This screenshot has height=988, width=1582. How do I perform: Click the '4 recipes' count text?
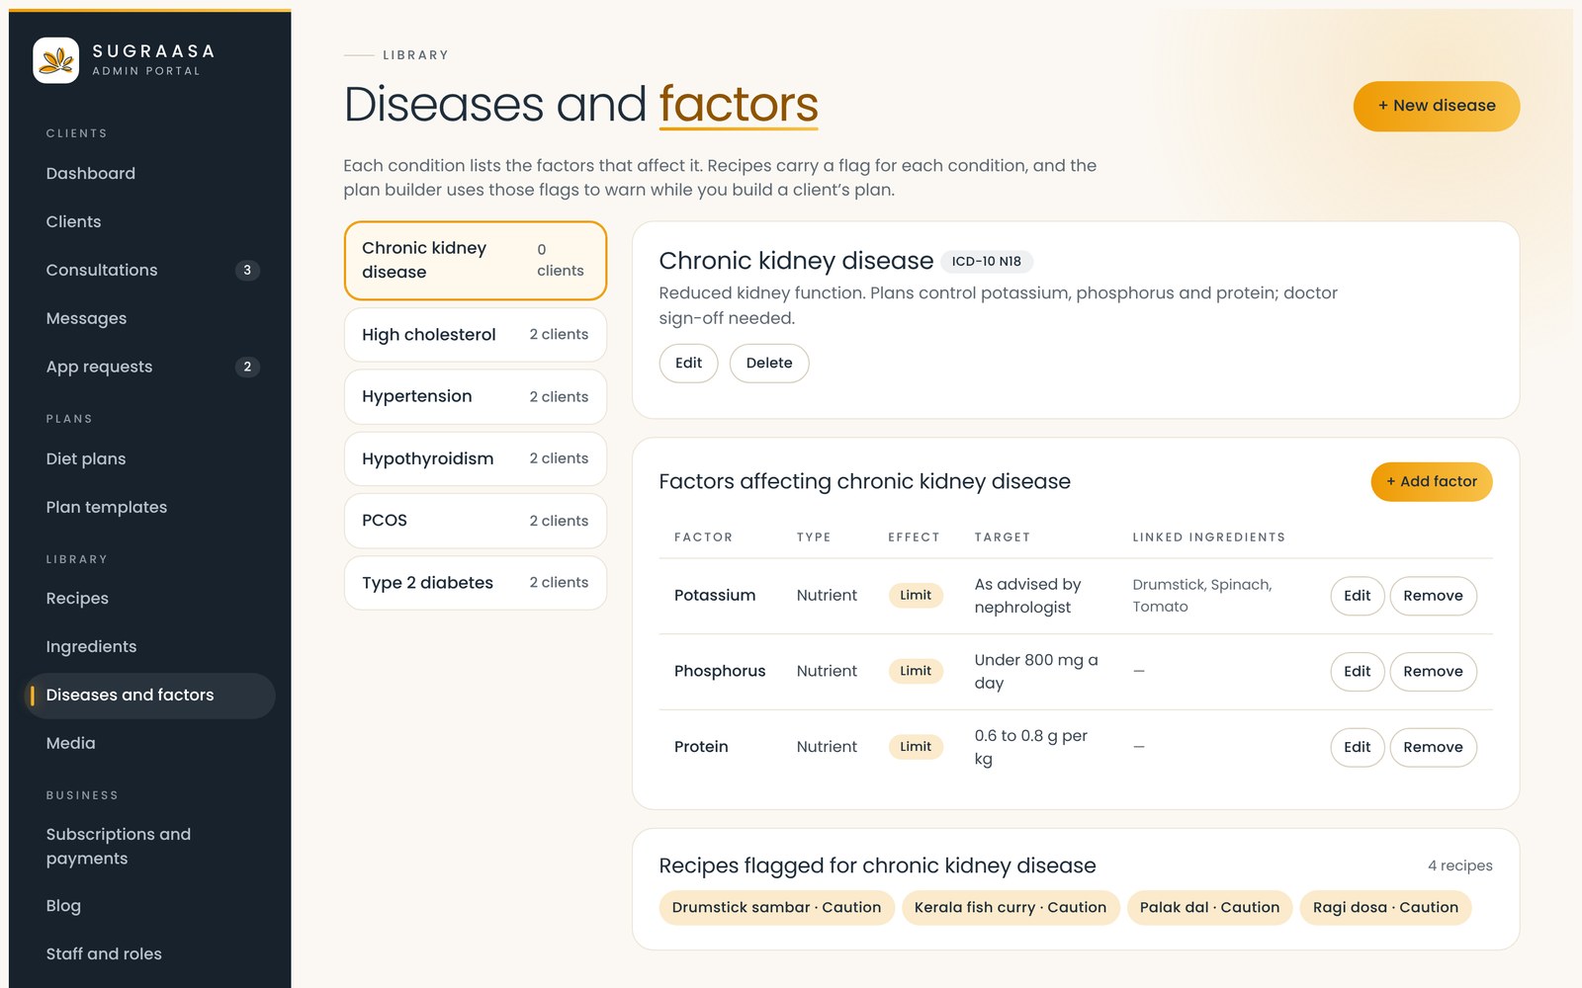pos(1459,865)
